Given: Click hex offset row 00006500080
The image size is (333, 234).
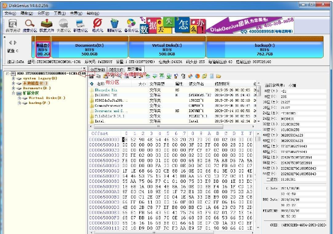Looking at the screenshot, I should point(104,181).
